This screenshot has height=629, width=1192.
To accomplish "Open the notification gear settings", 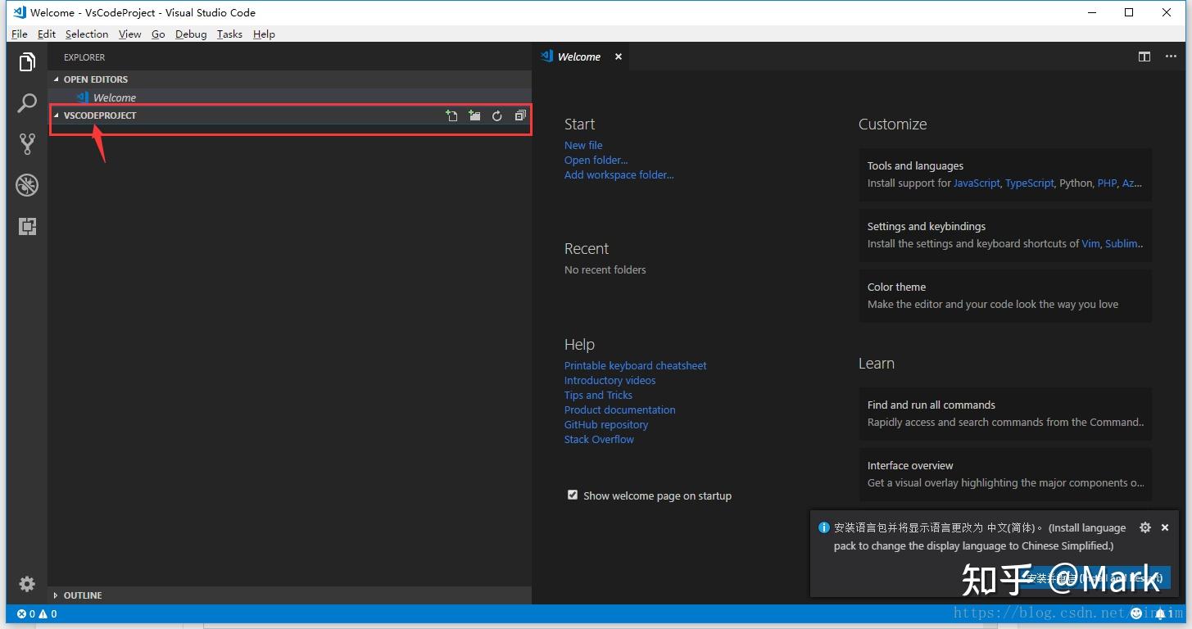I will pyautogui.click(x=1145, y=527).
